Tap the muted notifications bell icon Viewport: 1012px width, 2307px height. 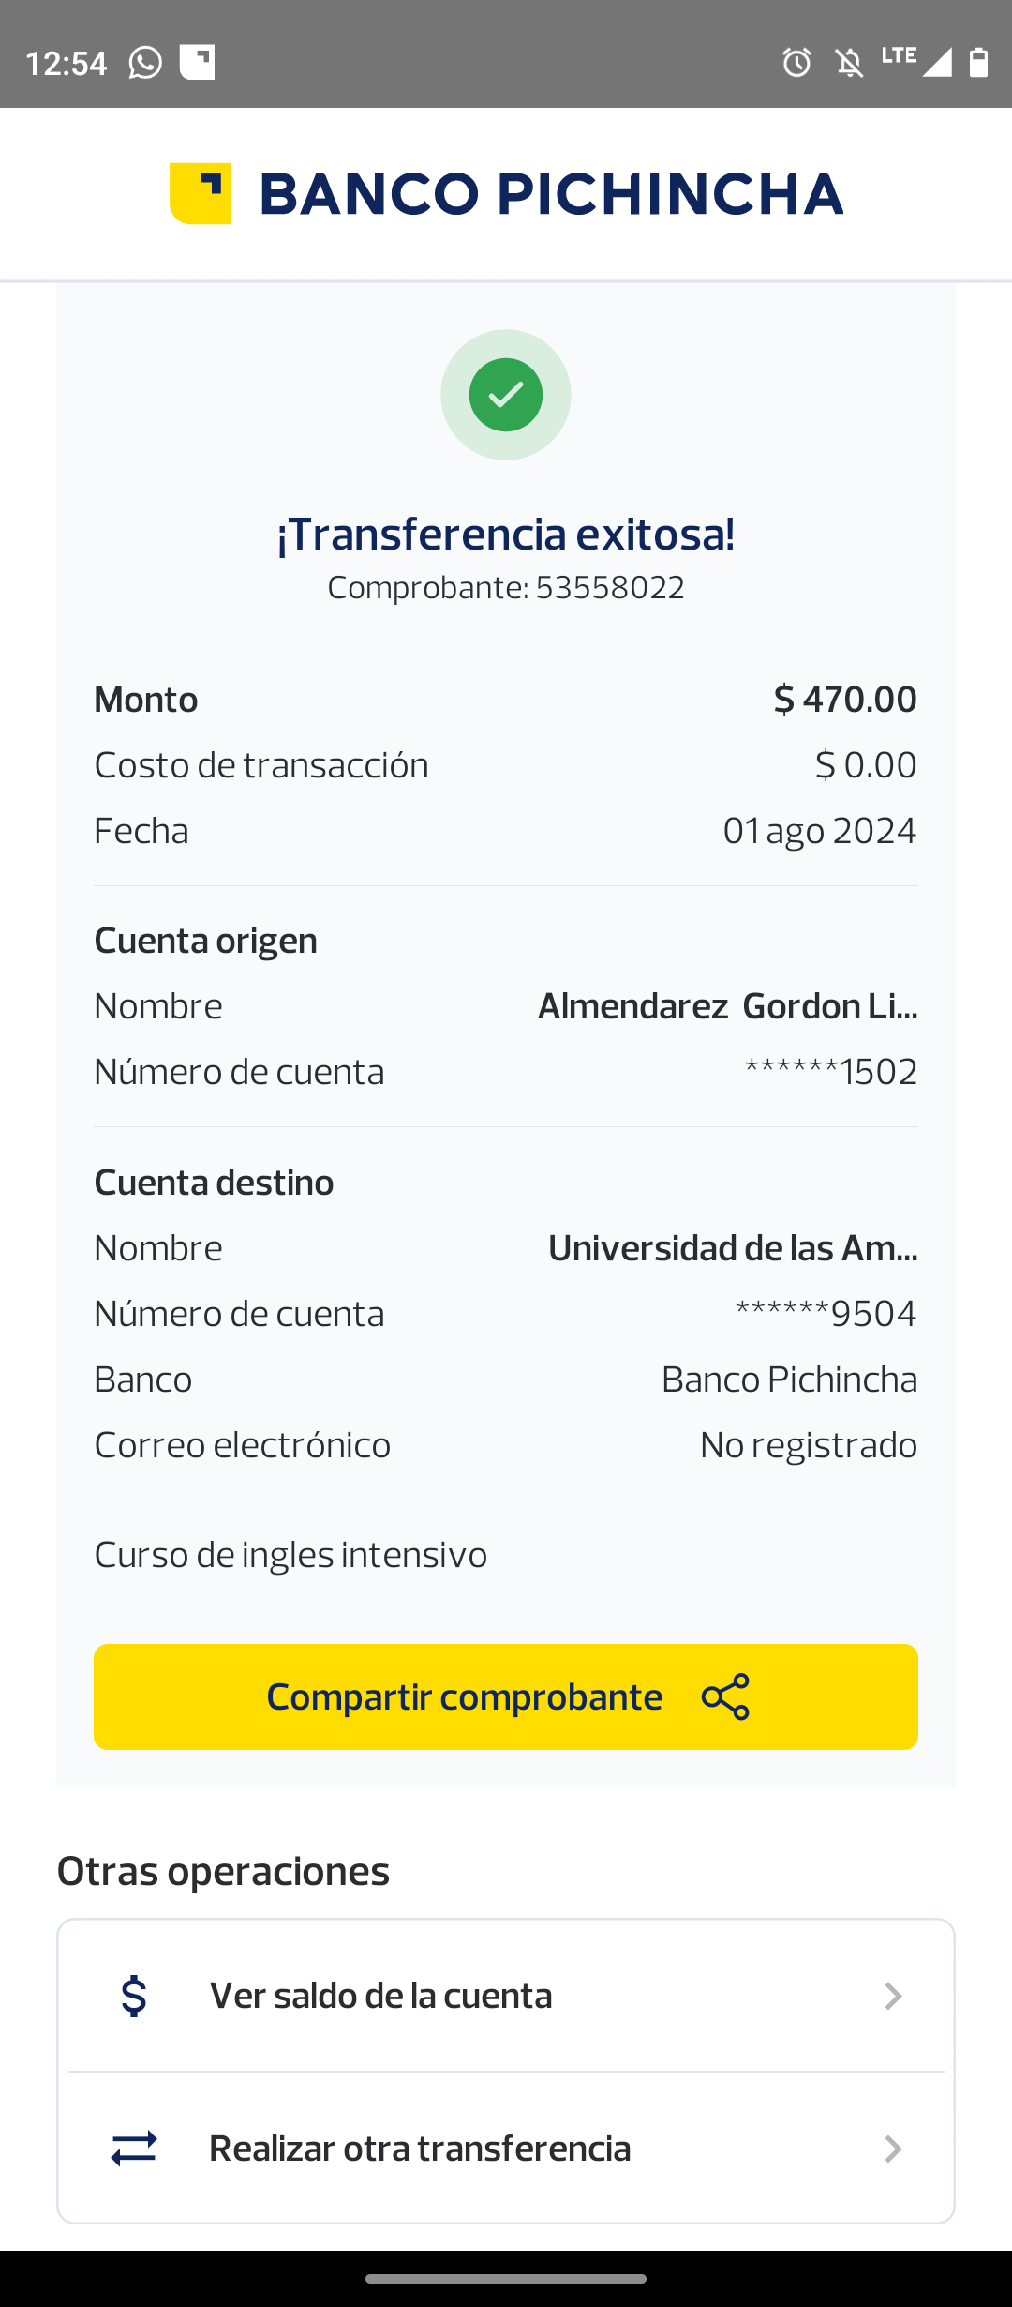849,63
